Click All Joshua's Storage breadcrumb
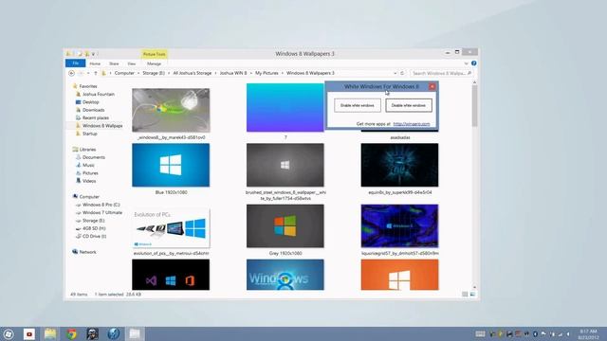The width and height of the screenshot is (607, 341). 192,73
